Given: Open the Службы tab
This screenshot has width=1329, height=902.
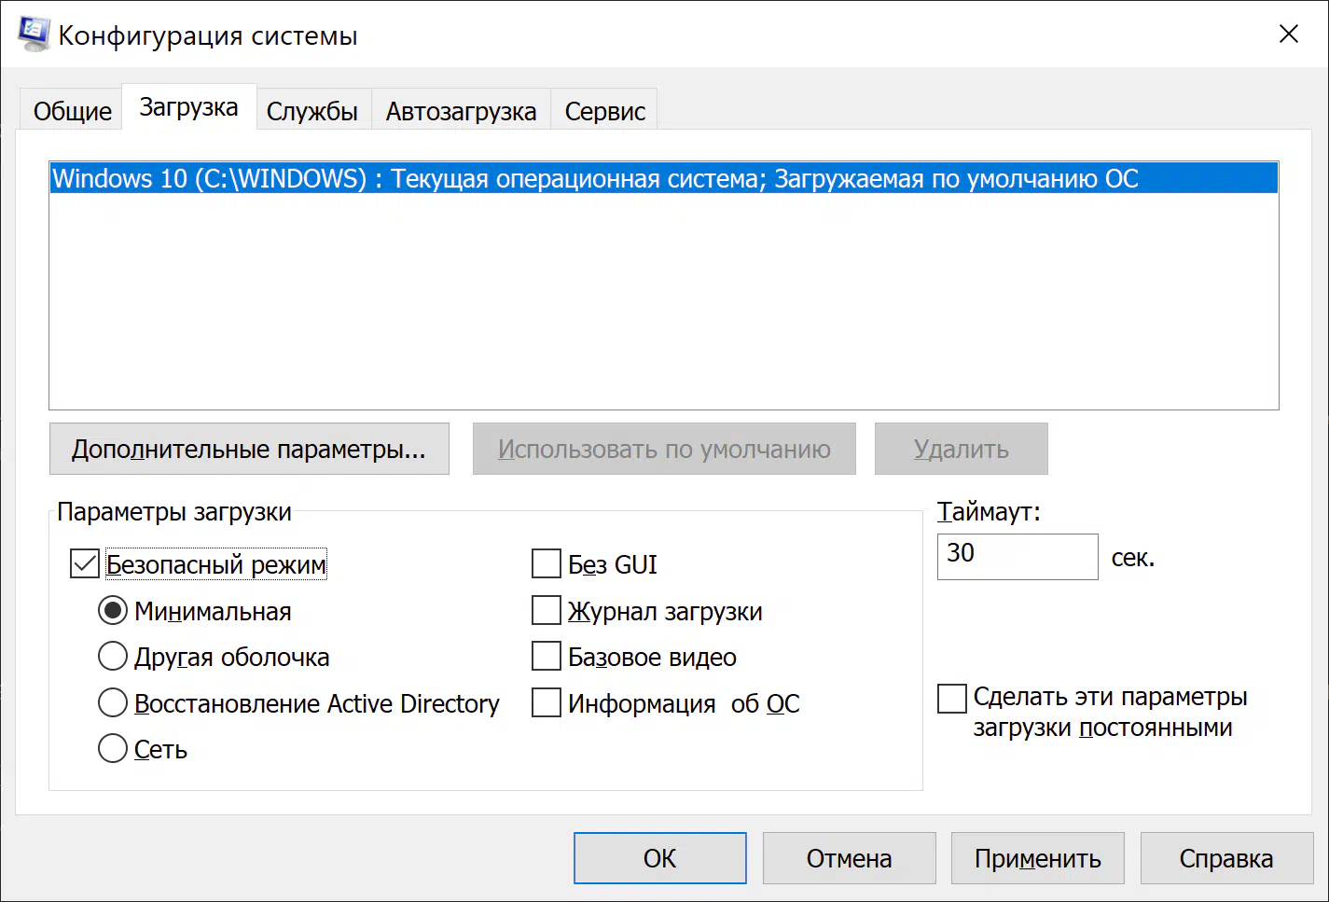Looking at the screenshot, I should tap(312, 111).
